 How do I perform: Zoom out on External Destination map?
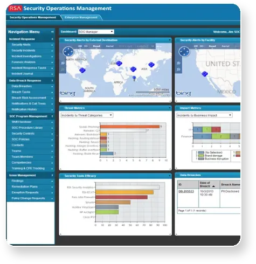click(63, 70)
